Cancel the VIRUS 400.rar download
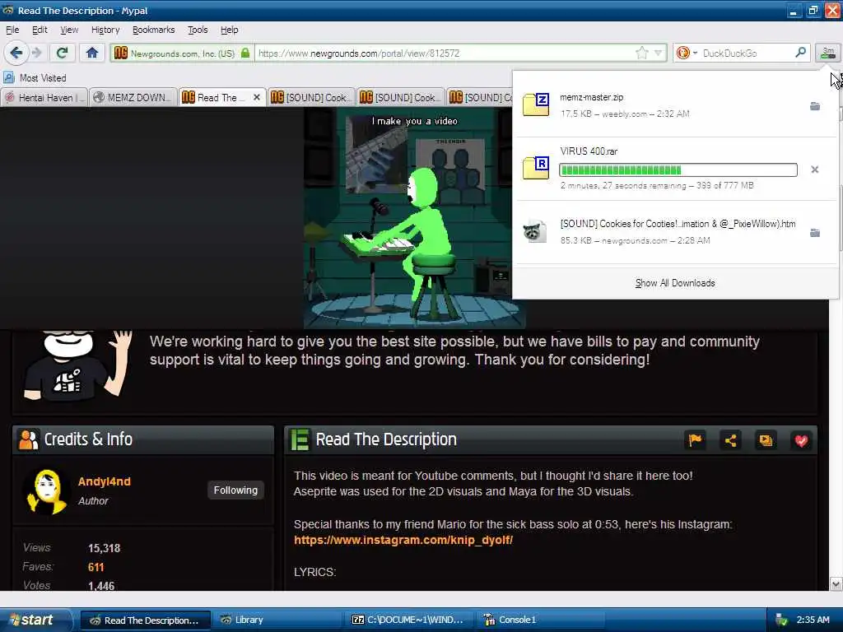The width and height of the screenshot is (843, 632). tap(814, 170)
